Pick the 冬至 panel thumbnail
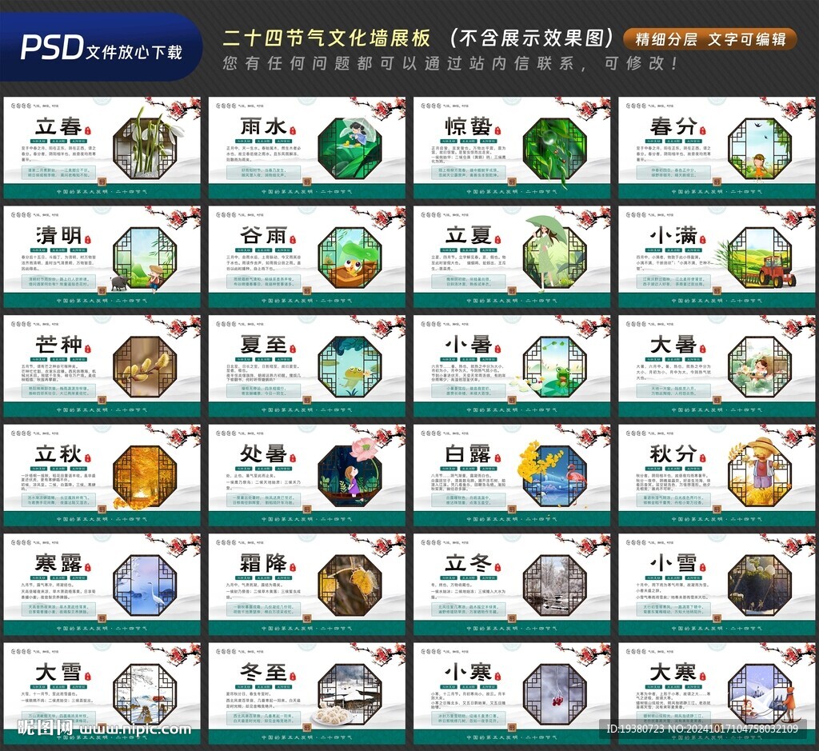The image size is (819, 751). [306, 693]
